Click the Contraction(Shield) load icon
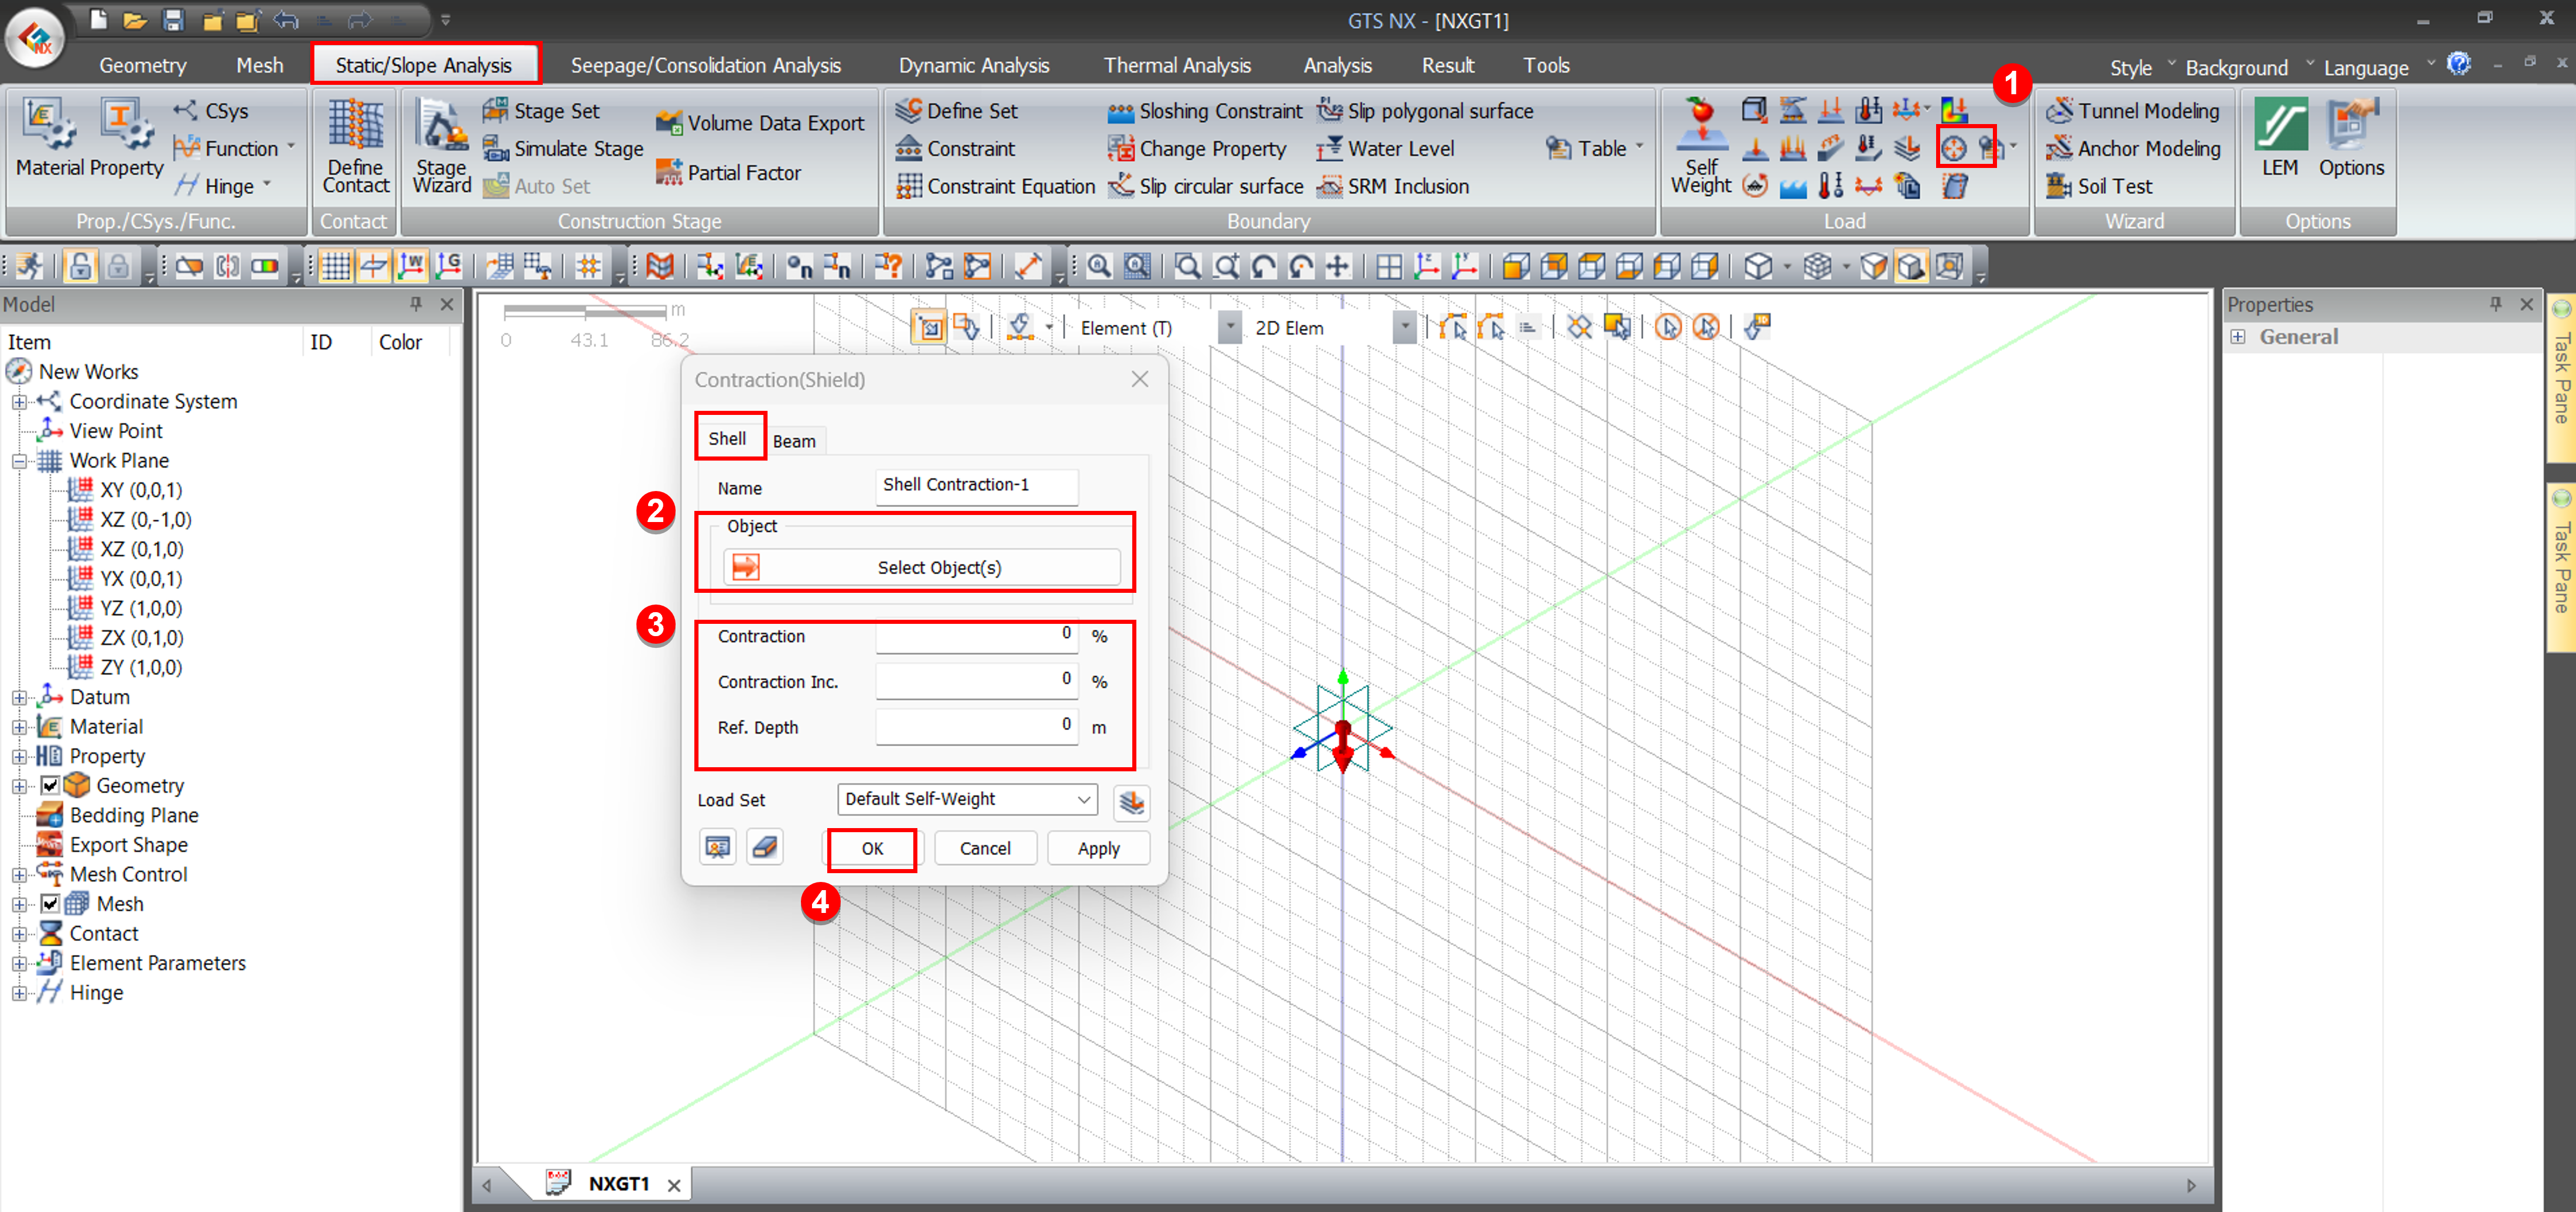 point(1953,149)
